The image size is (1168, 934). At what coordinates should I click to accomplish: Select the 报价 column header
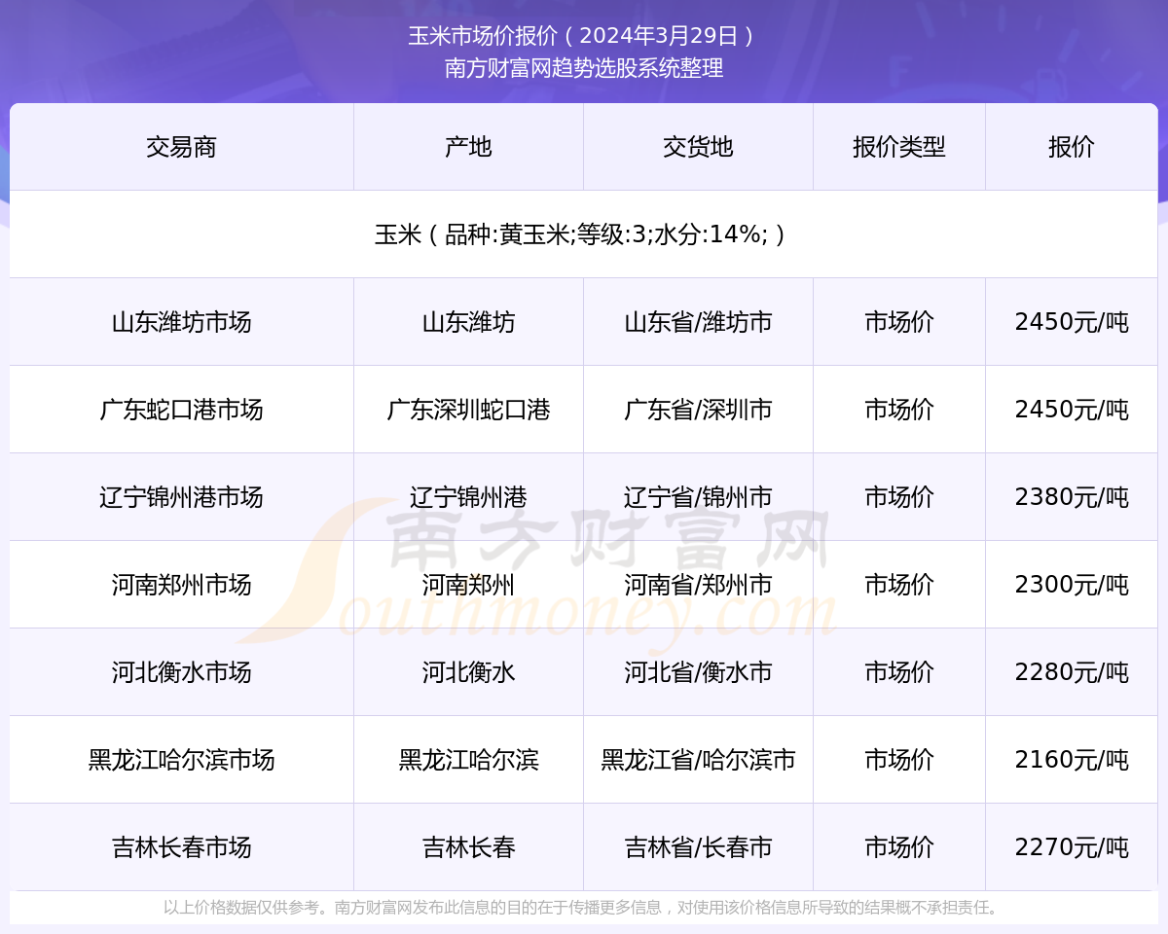pos(1071,147)
